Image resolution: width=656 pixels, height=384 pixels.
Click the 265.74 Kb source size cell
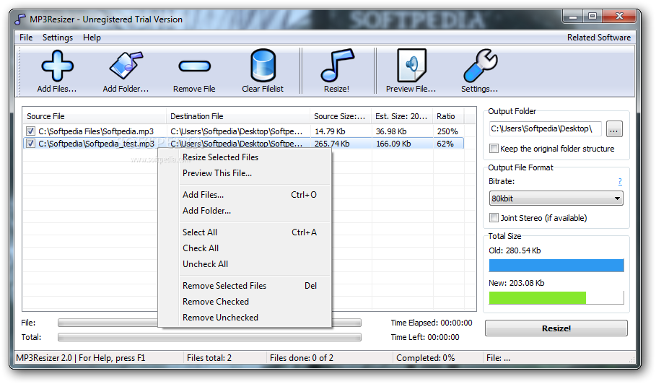tap(332, 144)
